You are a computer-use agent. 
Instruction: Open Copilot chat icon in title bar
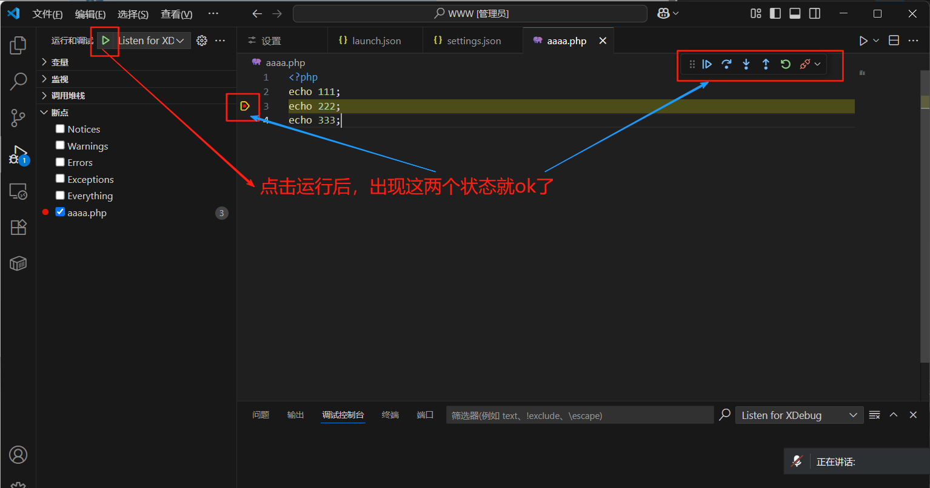pyautogui.click(x=664, y=13)
